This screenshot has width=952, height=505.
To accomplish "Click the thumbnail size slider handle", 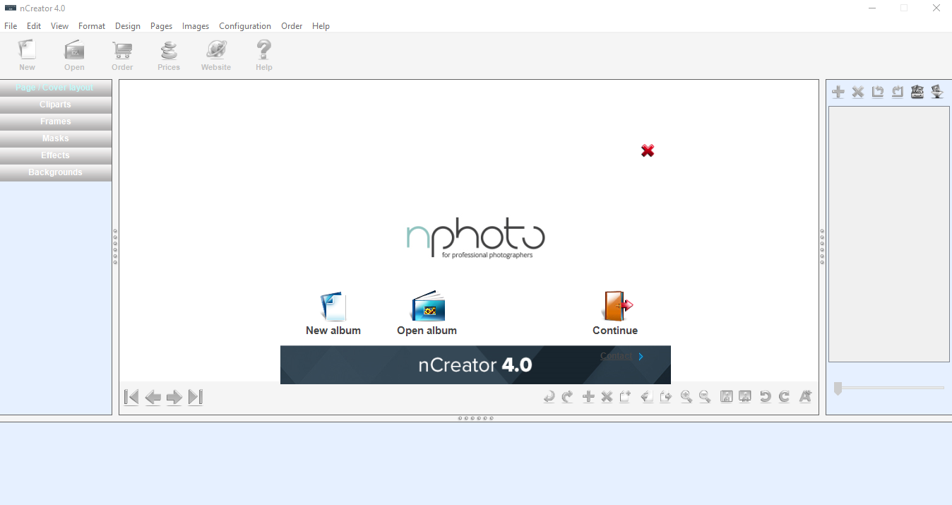I will pos(838,388).
